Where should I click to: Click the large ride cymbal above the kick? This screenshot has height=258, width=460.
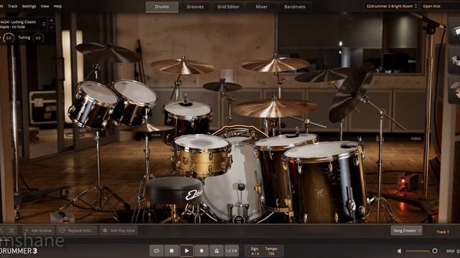[275, 107]
